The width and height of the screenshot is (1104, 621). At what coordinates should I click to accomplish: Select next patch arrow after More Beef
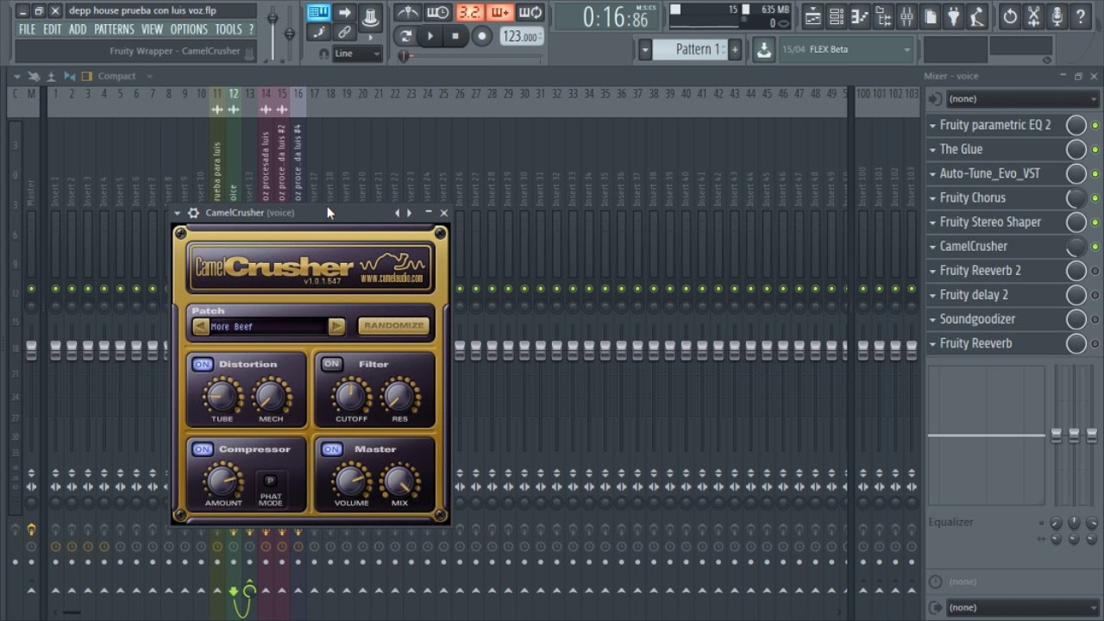pyautogui.click(x=336, y=326)
